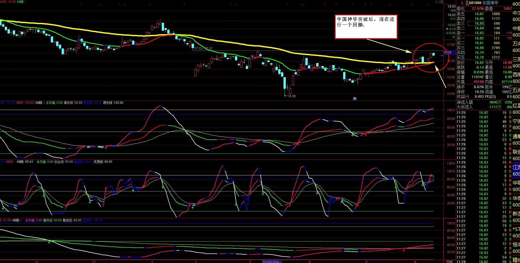Image resolution: width=520 pixels, height=263 pixels.
Task: Click the 买三 bid price 16.80
Action: [x=479, y=48]
